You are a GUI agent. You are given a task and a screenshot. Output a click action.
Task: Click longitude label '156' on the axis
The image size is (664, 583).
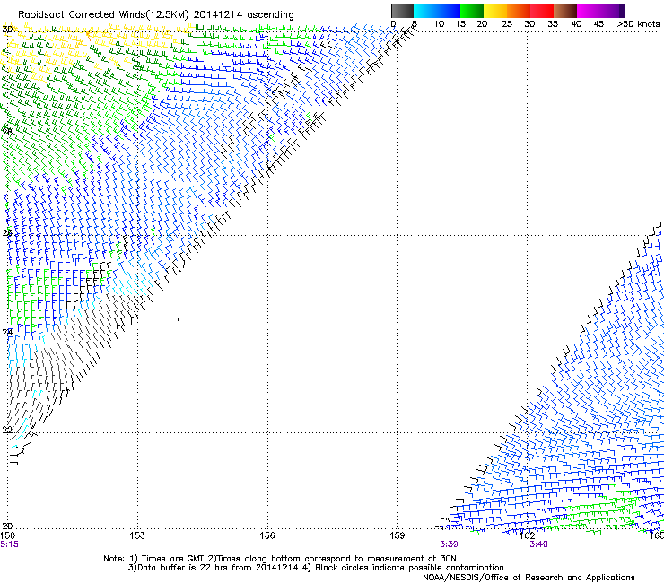267,535
